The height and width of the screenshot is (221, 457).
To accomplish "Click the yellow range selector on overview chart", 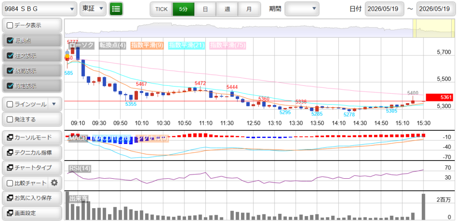I will (x=433, y=28).
